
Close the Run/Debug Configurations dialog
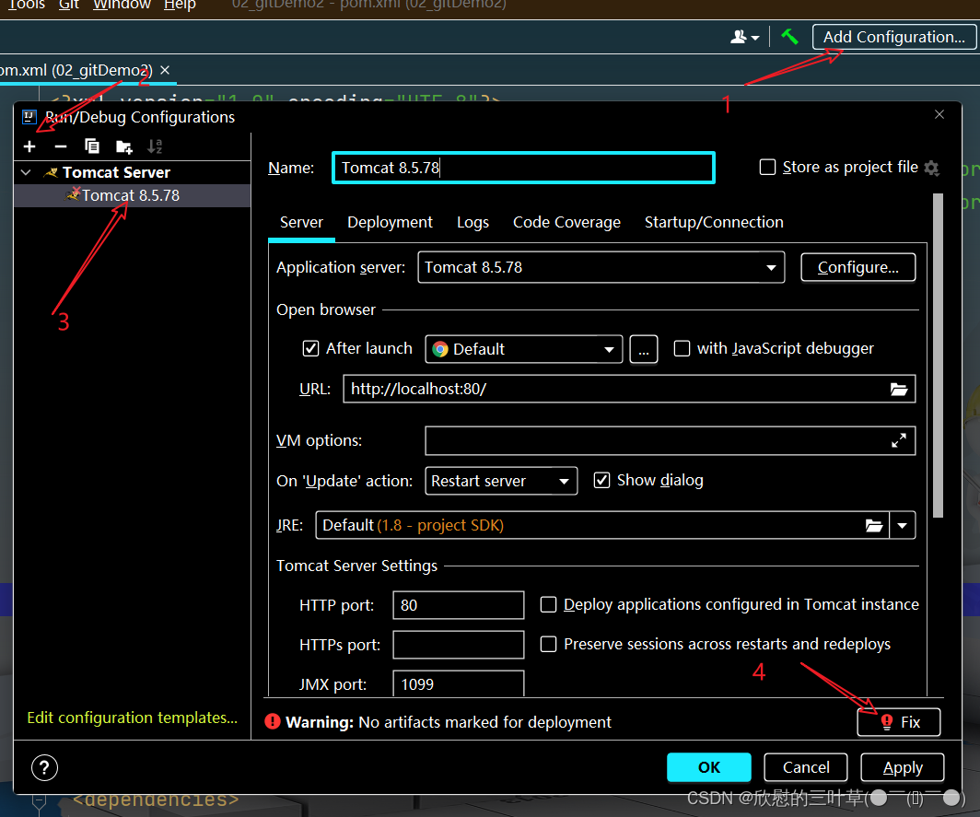point(939,114)
